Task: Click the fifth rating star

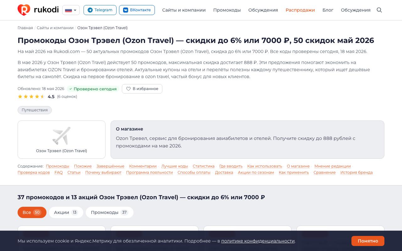Action: coord(43,97)
